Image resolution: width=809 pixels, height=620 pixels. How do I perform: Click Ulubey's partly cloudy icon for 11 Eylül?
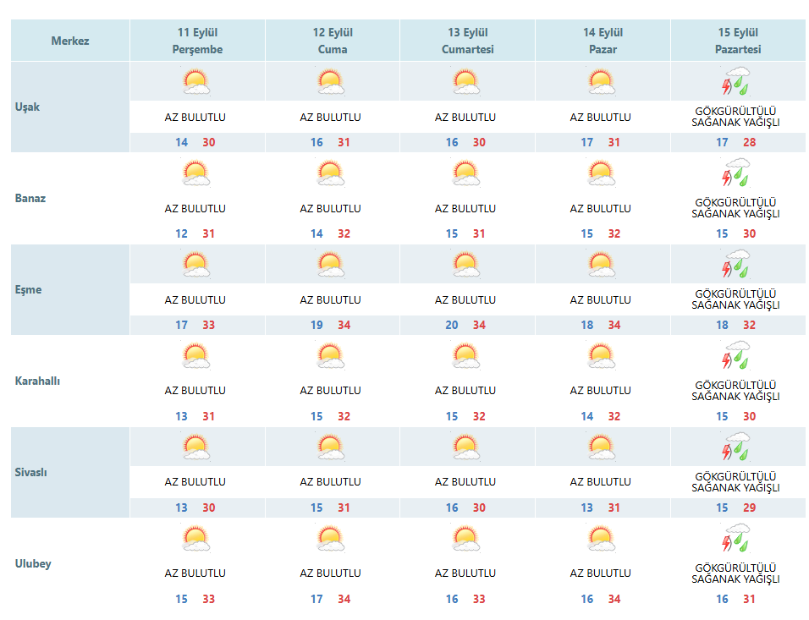[x=196, y=539]
